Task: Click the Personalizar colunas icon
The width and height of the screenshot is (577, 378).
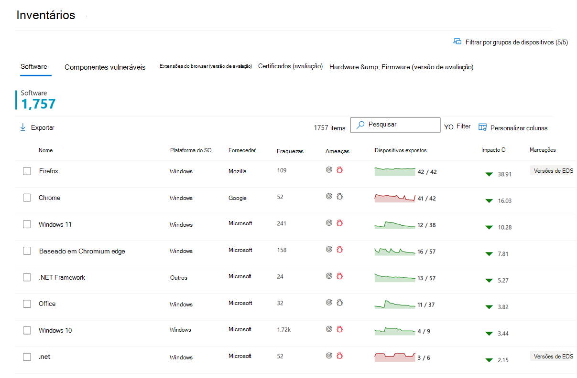Action: 482,127
